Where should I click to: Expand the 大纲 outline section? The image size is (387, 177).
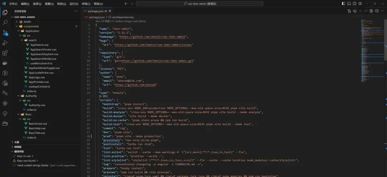pyautogui.click(x=46, y=142)
